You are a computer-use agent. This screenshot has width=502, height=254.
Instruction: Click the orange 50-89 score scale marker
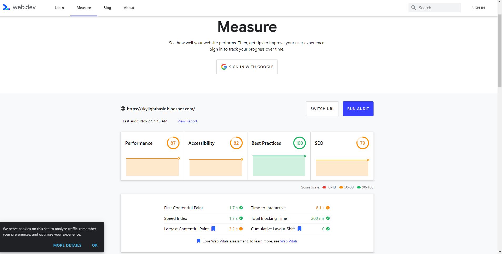(341, 187)
